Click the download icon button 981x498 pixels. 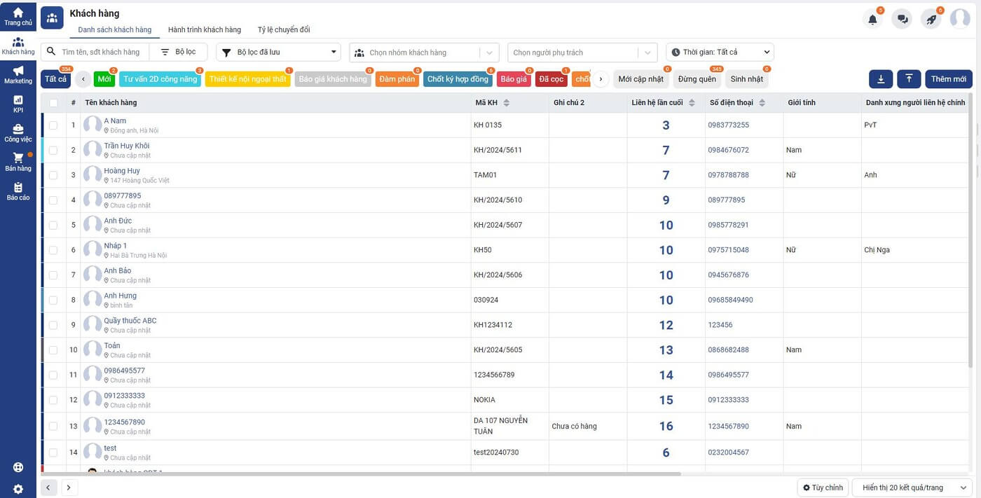click(x=880, y=79)
